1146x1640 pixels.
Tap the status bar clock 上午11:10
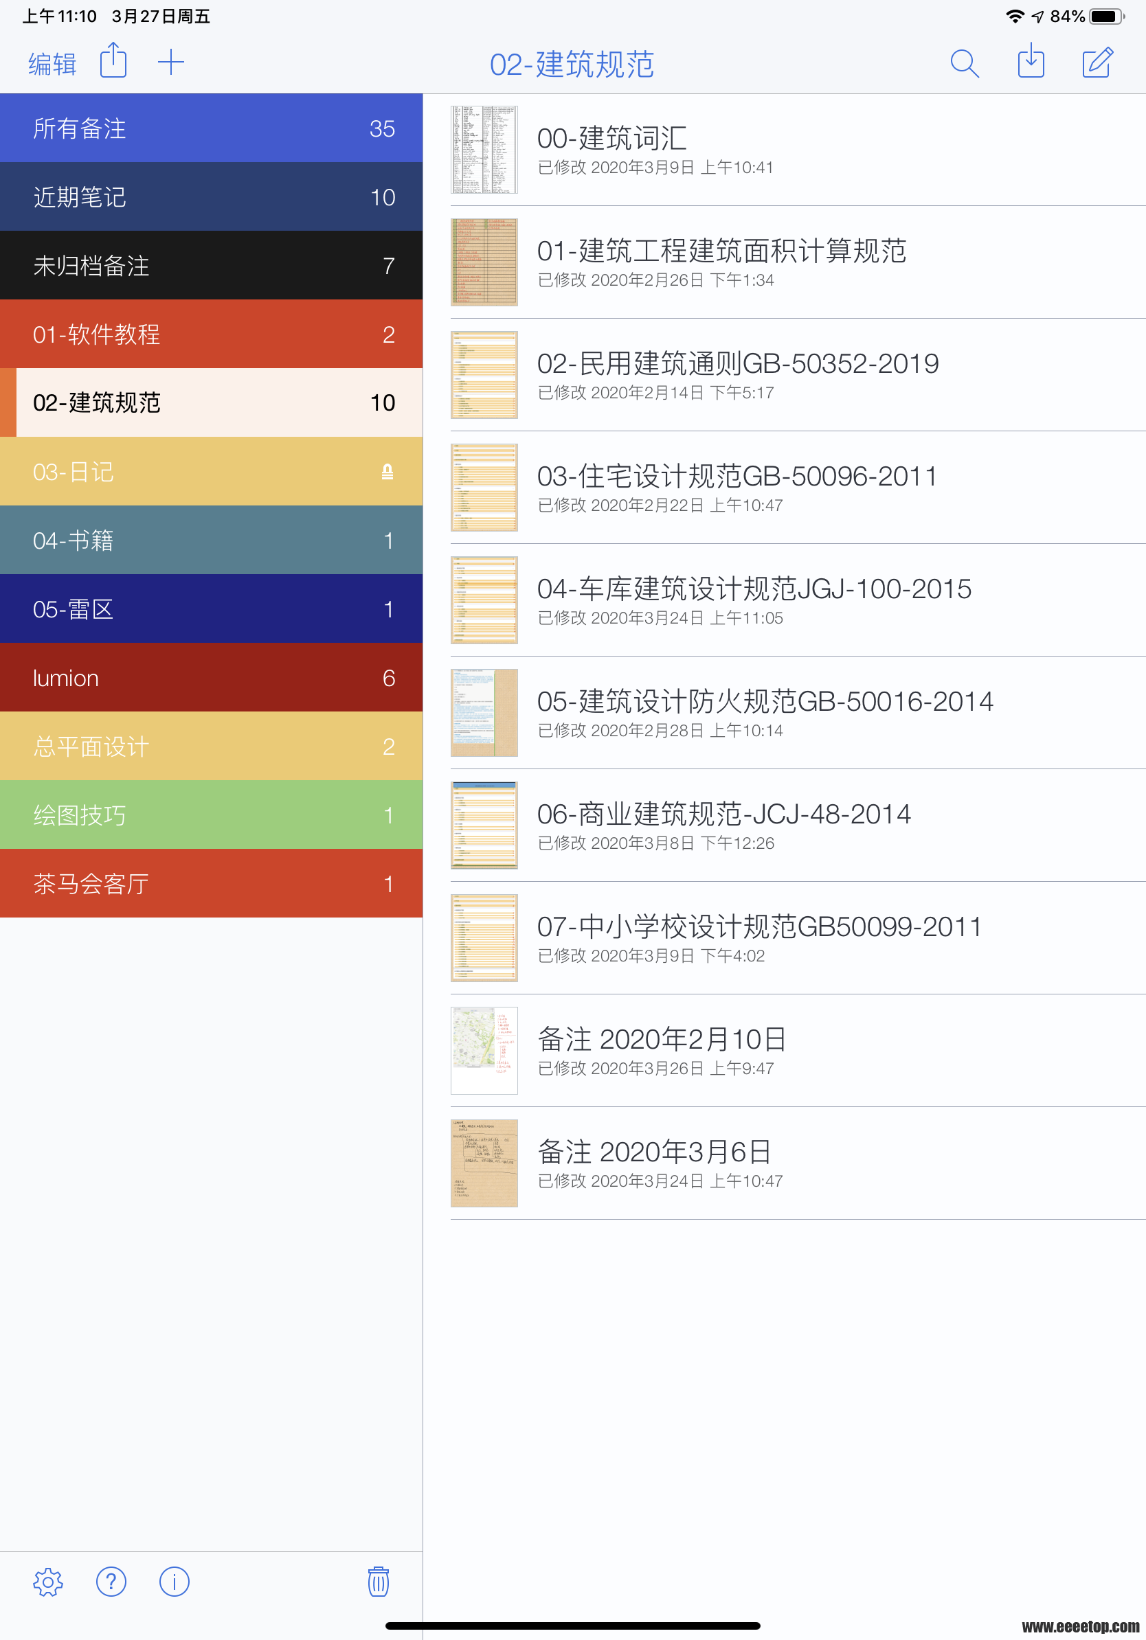[x=59, y=16]
